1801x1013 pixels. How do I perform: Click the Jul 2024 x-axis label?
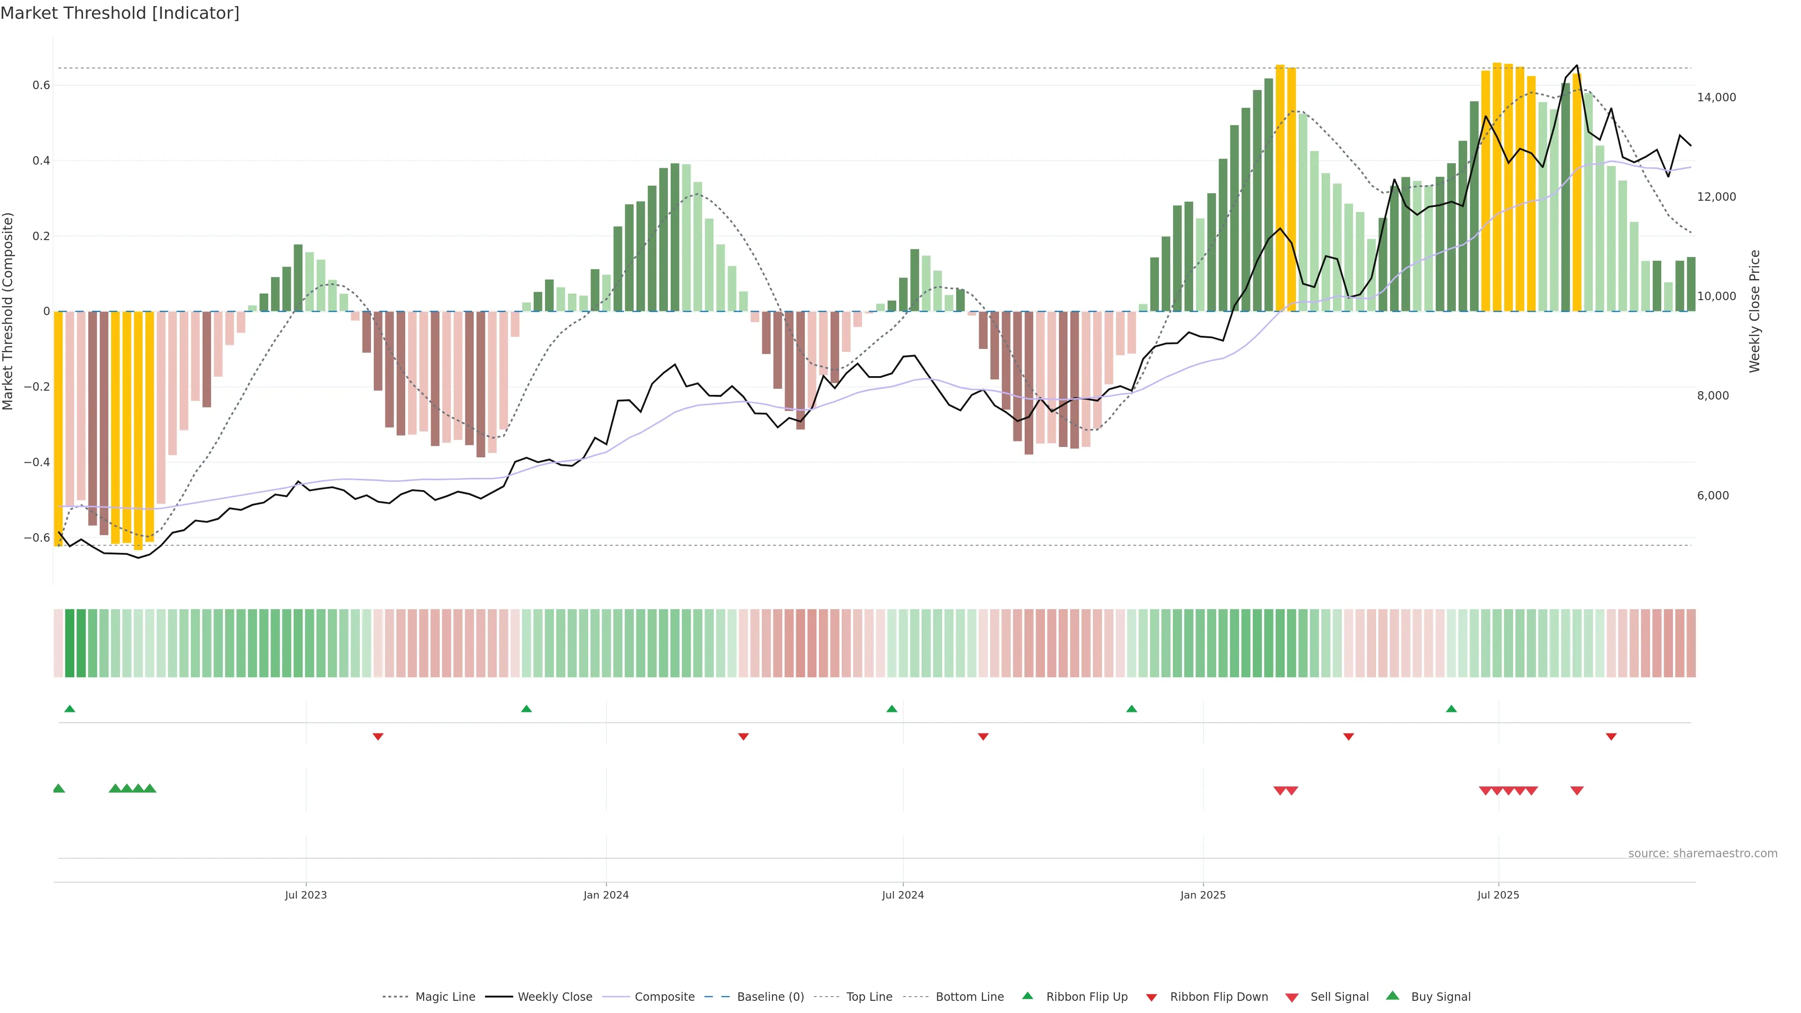[x=902, y=895]
